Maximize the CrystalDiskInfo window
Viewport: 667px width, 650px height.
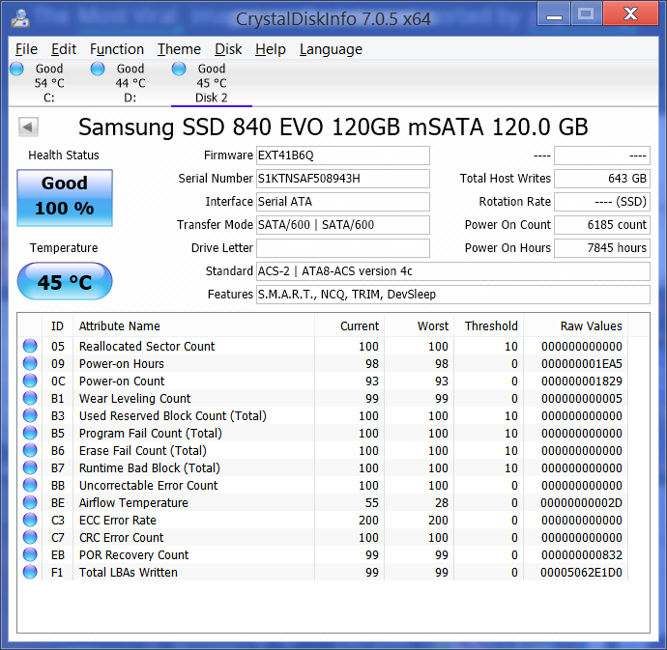point(586,14)
